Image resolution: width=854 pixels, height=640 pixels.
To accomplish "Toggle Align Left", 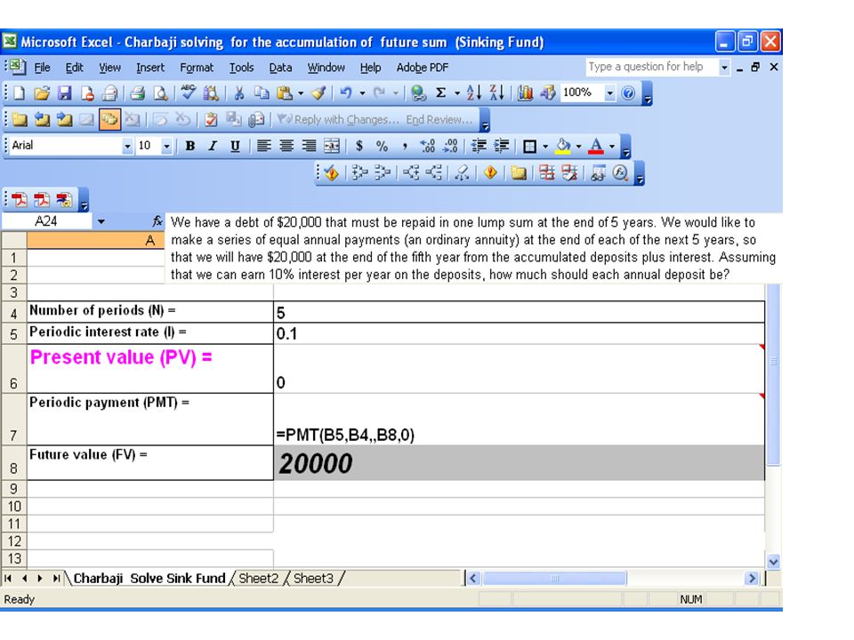I will [263, 146].
